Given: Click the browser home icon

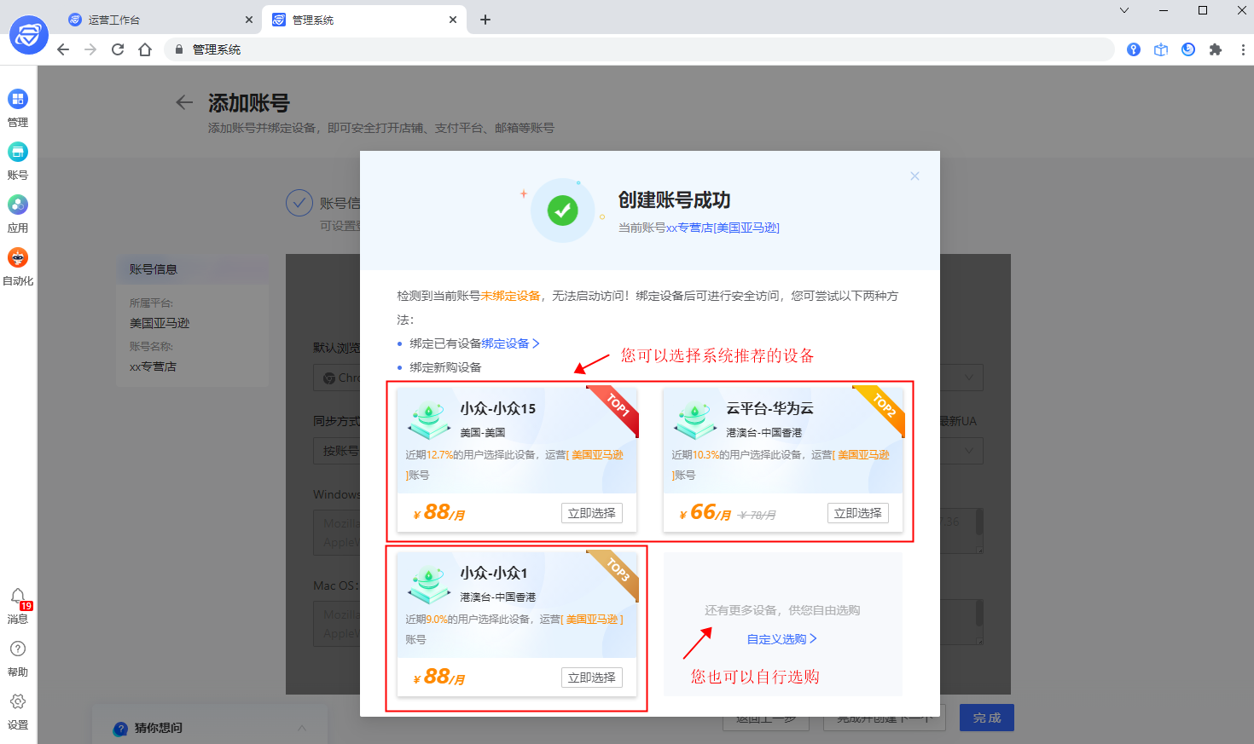Looking at the screenshot, I should [145, 49].
